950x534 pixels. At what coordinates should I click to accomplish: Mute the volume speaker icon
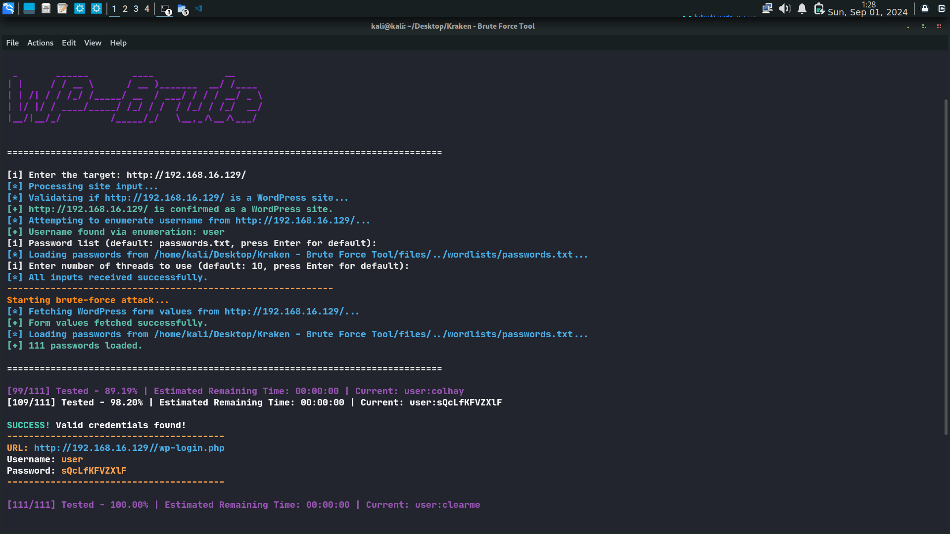point(784,8)
